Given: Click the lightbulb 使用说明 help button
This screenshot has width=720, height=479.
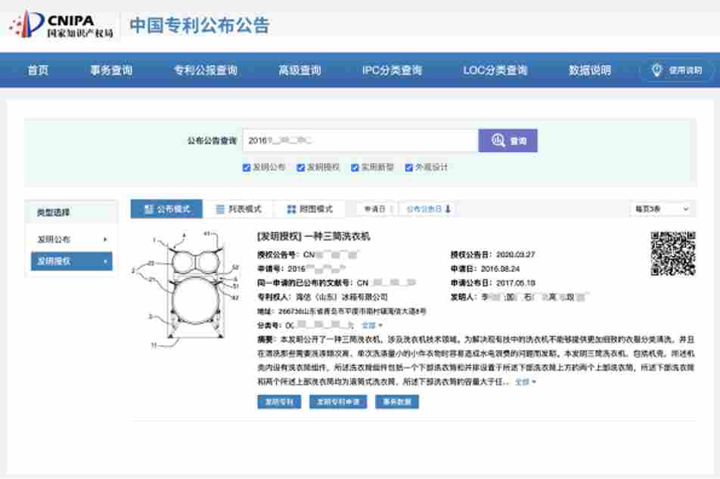Looking at the screenshot, I should (676, 70).
